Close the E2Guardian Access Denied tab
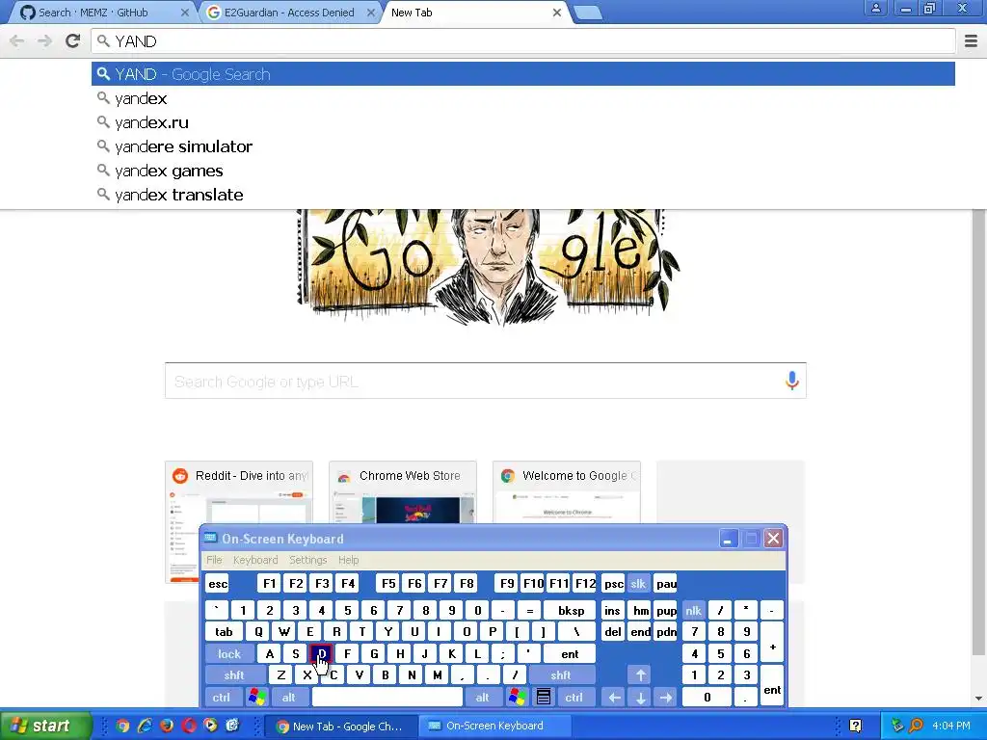The image size is (987, 740). (x=371, y=13)
